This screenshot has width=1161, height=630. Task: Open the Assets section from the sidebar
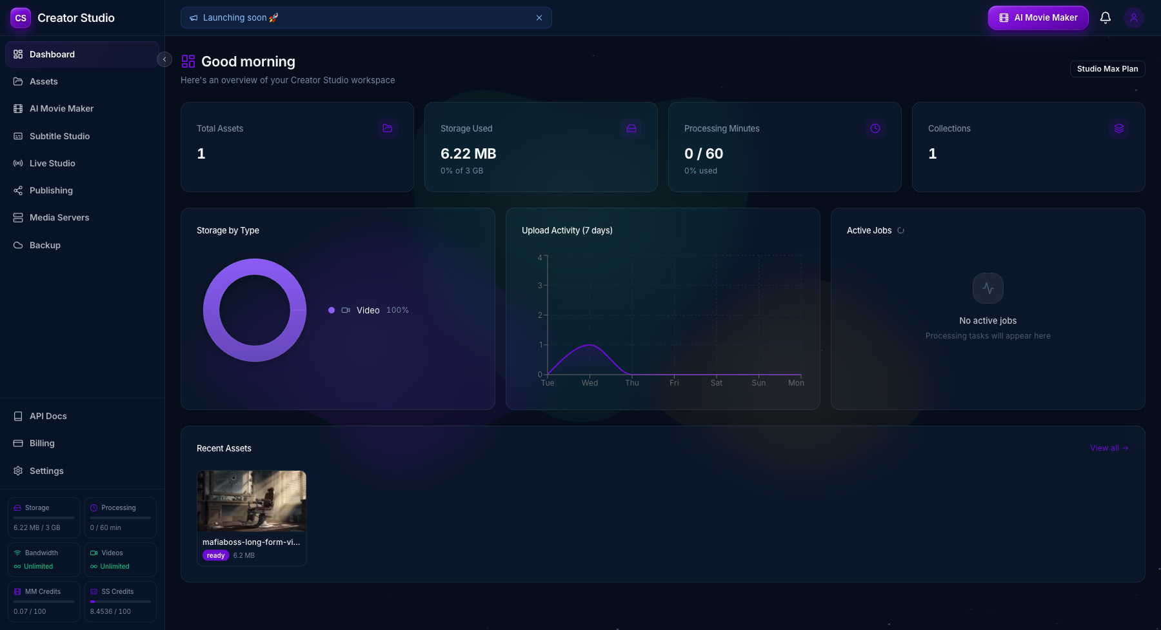click(43, 81)
